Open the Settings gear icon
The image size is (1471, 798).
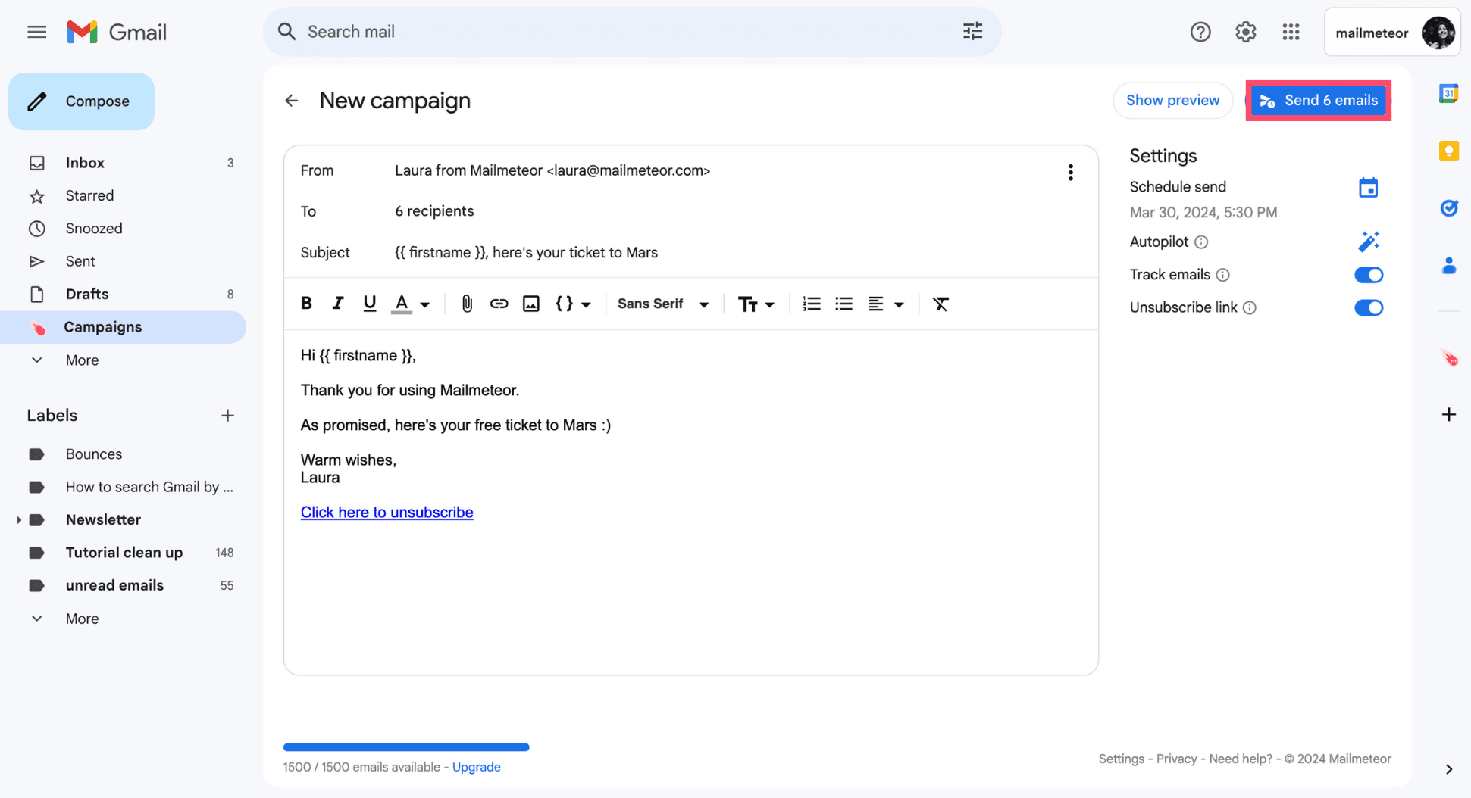tap(1245, 32)
